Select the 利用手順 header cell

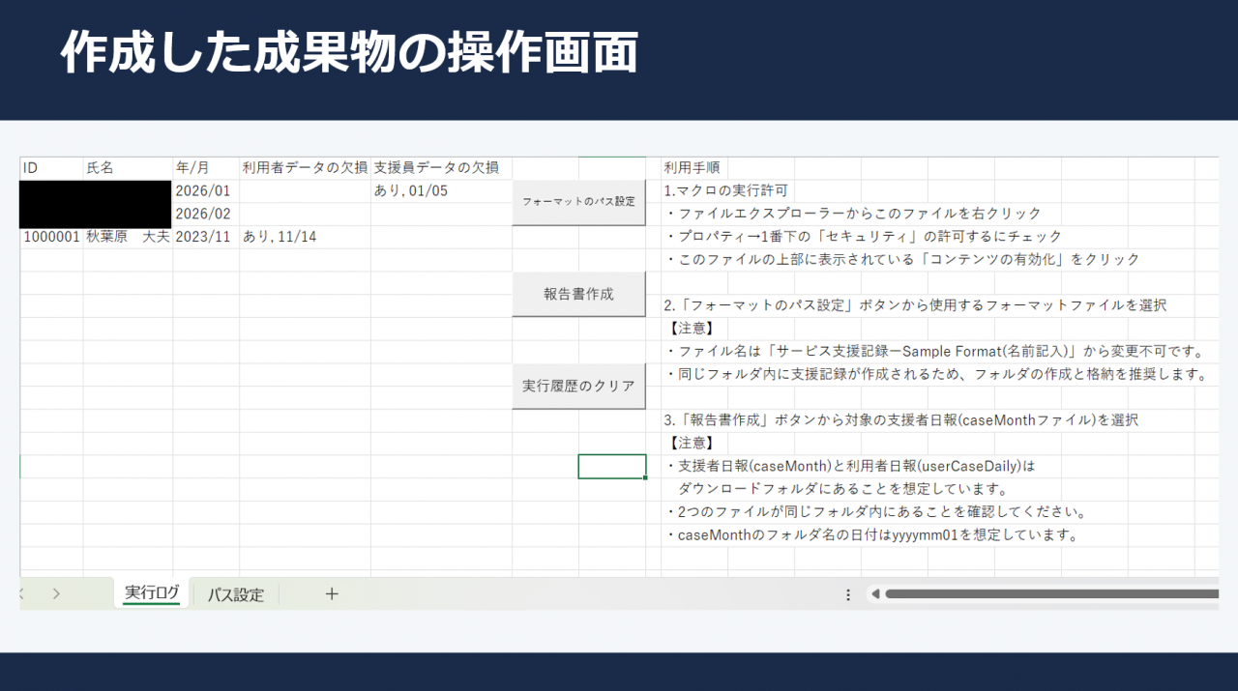(693, 168)
